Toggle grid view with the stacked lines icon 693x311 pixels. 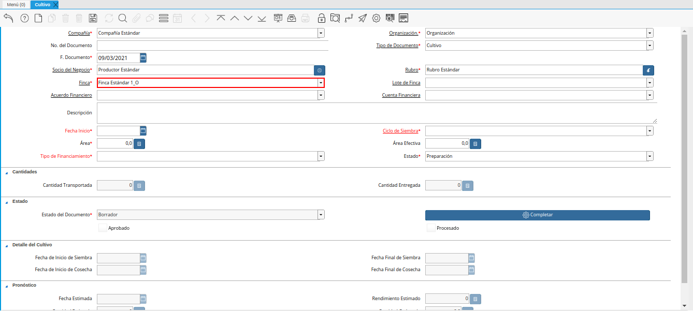[164, 18]
